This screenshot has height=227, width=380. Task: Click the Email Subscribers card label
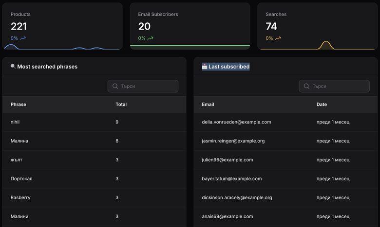(158, 14)
